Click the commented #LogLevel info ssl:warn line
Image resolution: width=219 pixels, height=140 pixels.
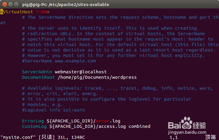(53, 110)
